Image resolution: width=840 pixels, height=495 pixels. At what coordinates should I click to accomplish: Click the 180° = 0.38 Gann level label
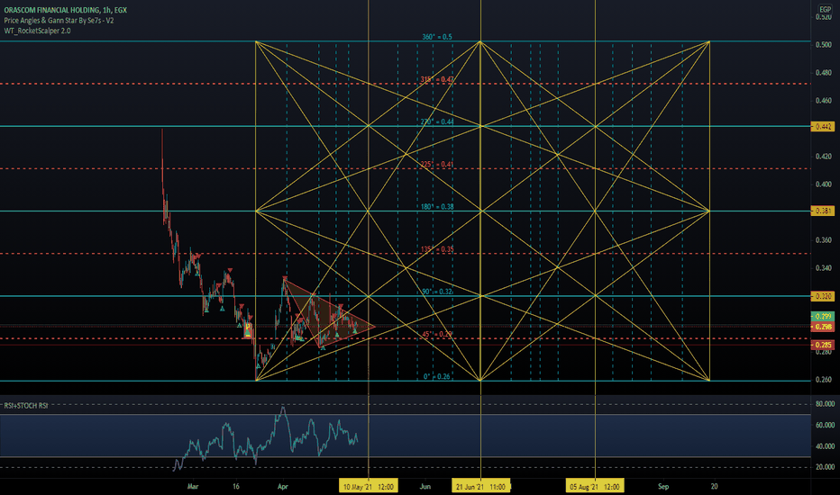click(436, 207)
